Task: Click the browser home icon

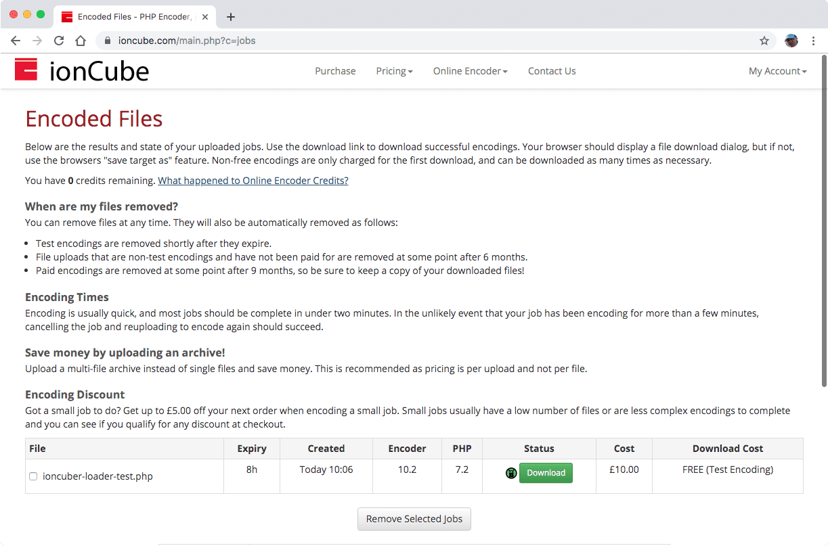Action: pyautogui.click(x=81, y=41)
